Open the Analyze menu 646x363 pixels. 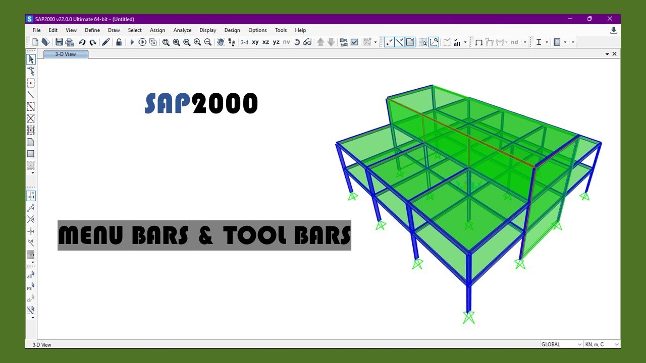click(182, 30)
